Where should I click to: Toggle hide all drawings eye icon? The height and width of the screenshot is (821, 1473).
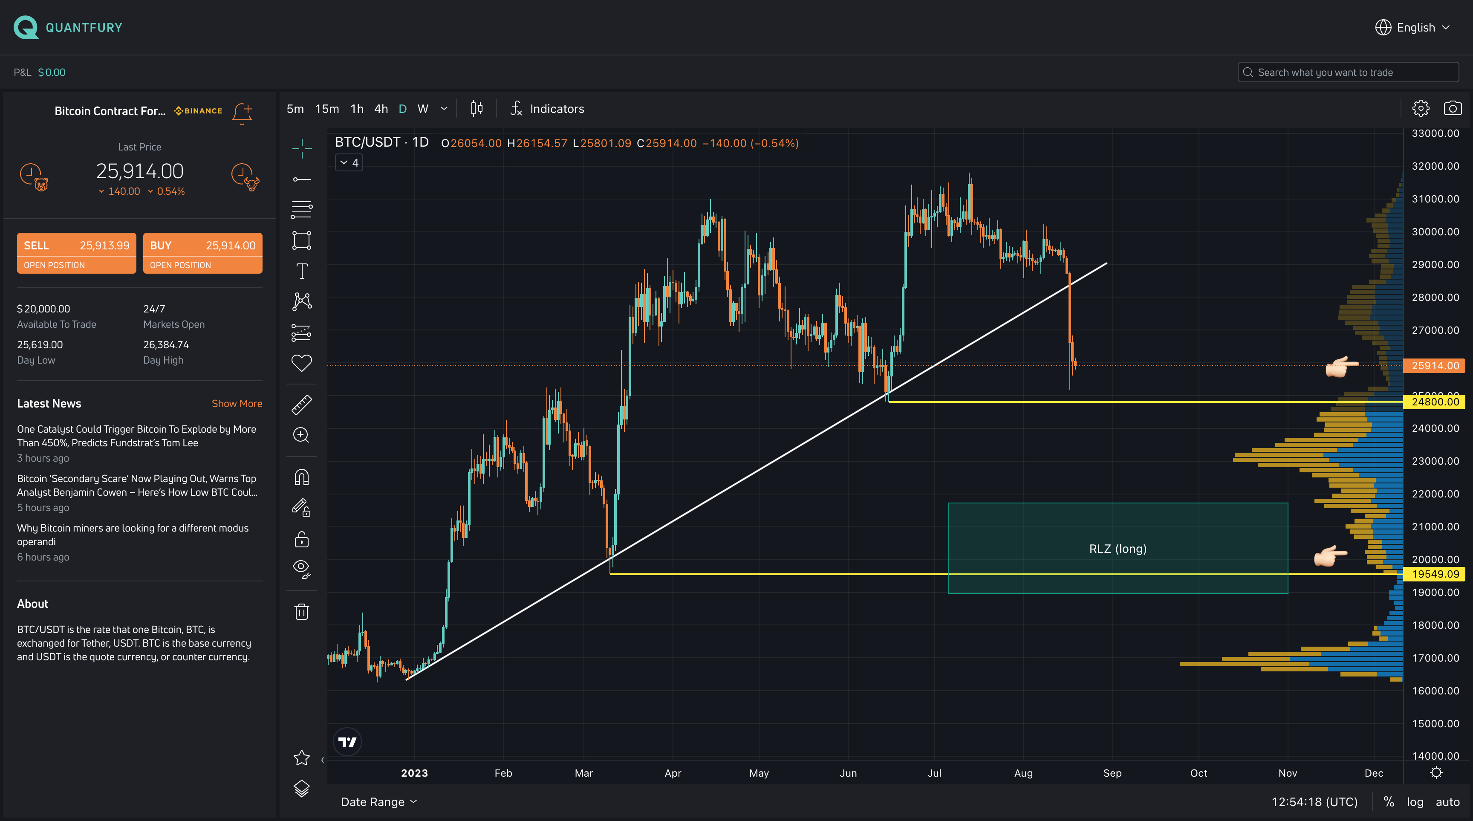tap(301, 568)
